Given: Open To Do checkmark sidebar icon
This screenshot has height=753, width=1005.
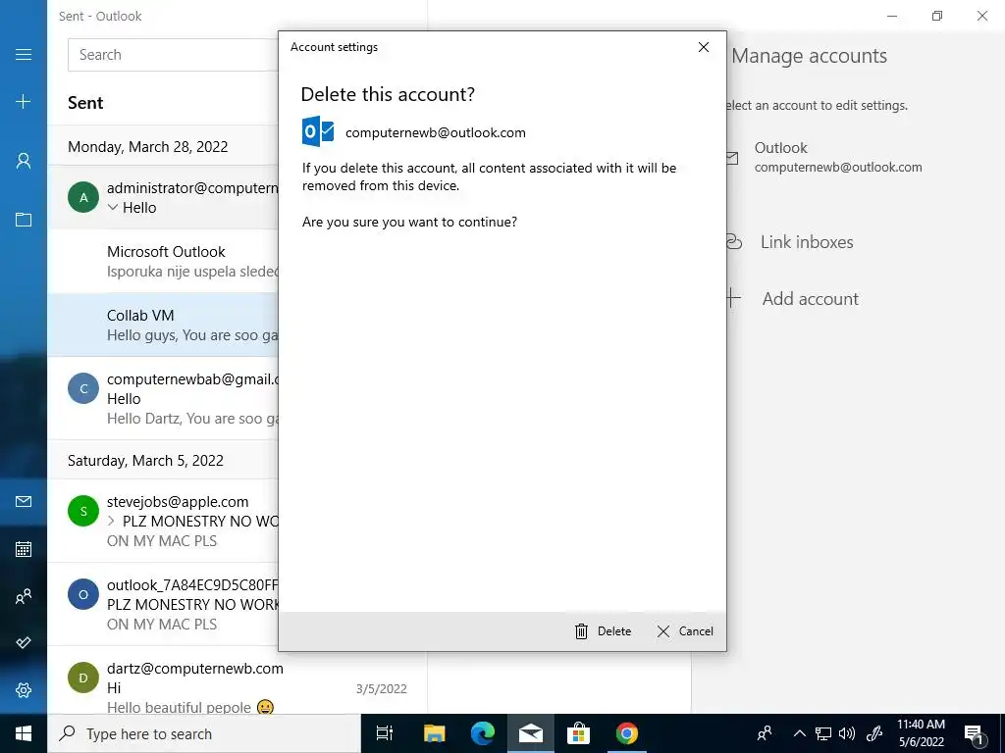Looking at the screenshot, I should point(24,642).
